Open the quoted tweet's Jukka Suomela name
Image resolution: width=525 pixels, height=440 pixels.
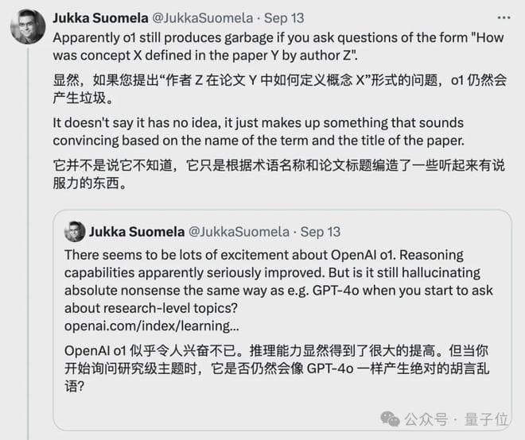[x=131, y=232]
